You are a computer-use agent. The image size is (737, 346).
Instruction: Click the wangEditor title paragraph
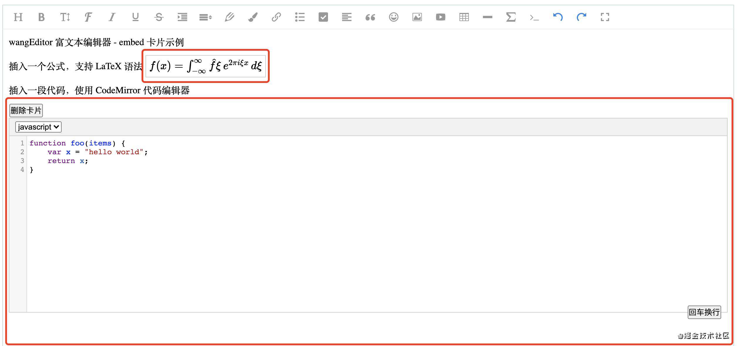pos(96,42)
